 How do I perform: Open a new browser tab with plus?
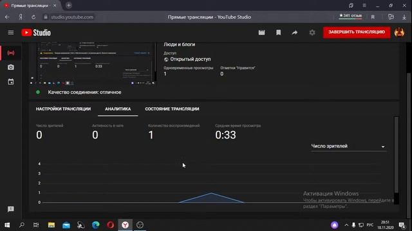click(69, 5)
